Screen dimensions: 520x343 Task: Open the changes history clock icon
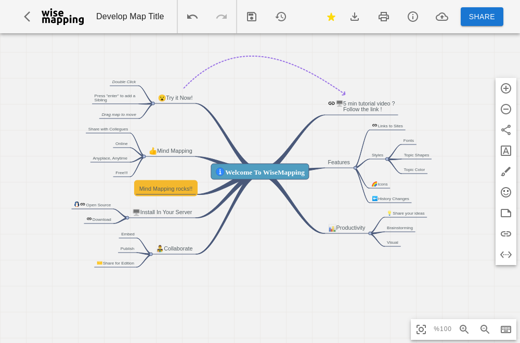point(281,17)
